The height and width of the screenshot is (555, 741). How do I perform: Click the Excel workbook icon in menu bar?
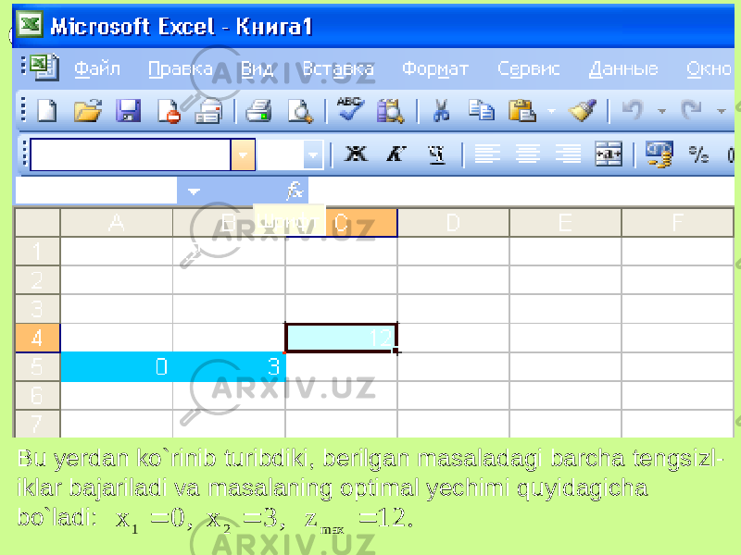click(44, 68)
